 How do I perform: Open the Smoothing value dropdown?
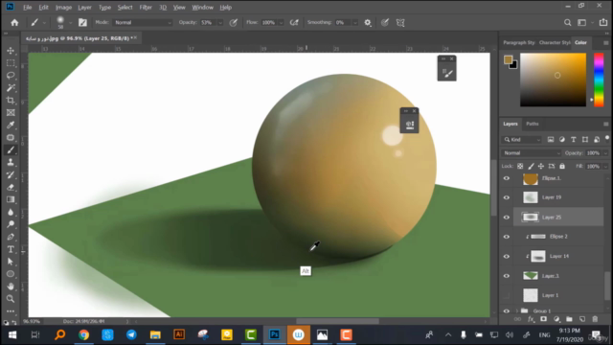tap(355, 23)
